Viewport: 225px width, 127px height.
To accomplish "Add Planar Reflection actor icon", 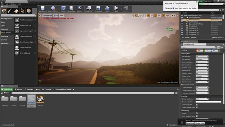I will (x=17, y=48).
